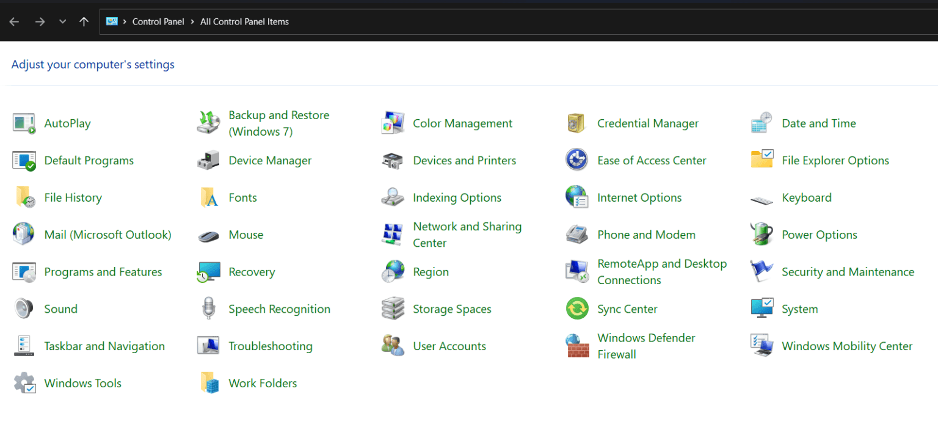Screen dimensions: 938x435
Task: Open the System monitor icon
Action: point(762,309)
